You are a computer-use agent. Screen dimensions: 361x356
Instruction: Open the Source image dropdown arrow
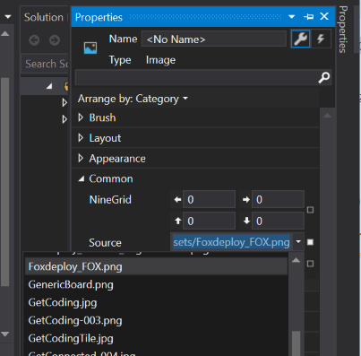tap(298, 241)
